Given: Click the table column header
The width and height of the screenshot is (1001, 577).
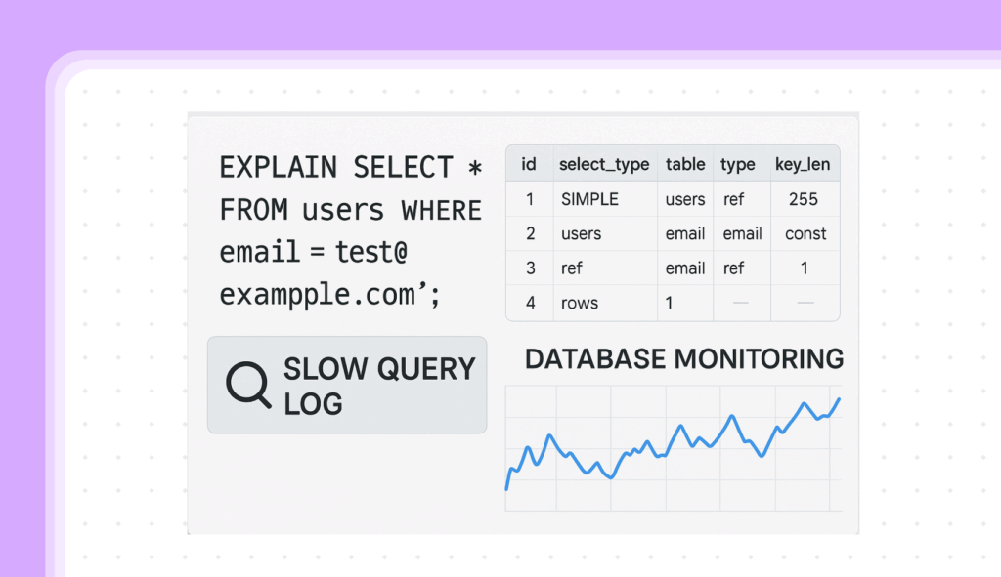Looking at the screenshot, I should 685,164.
